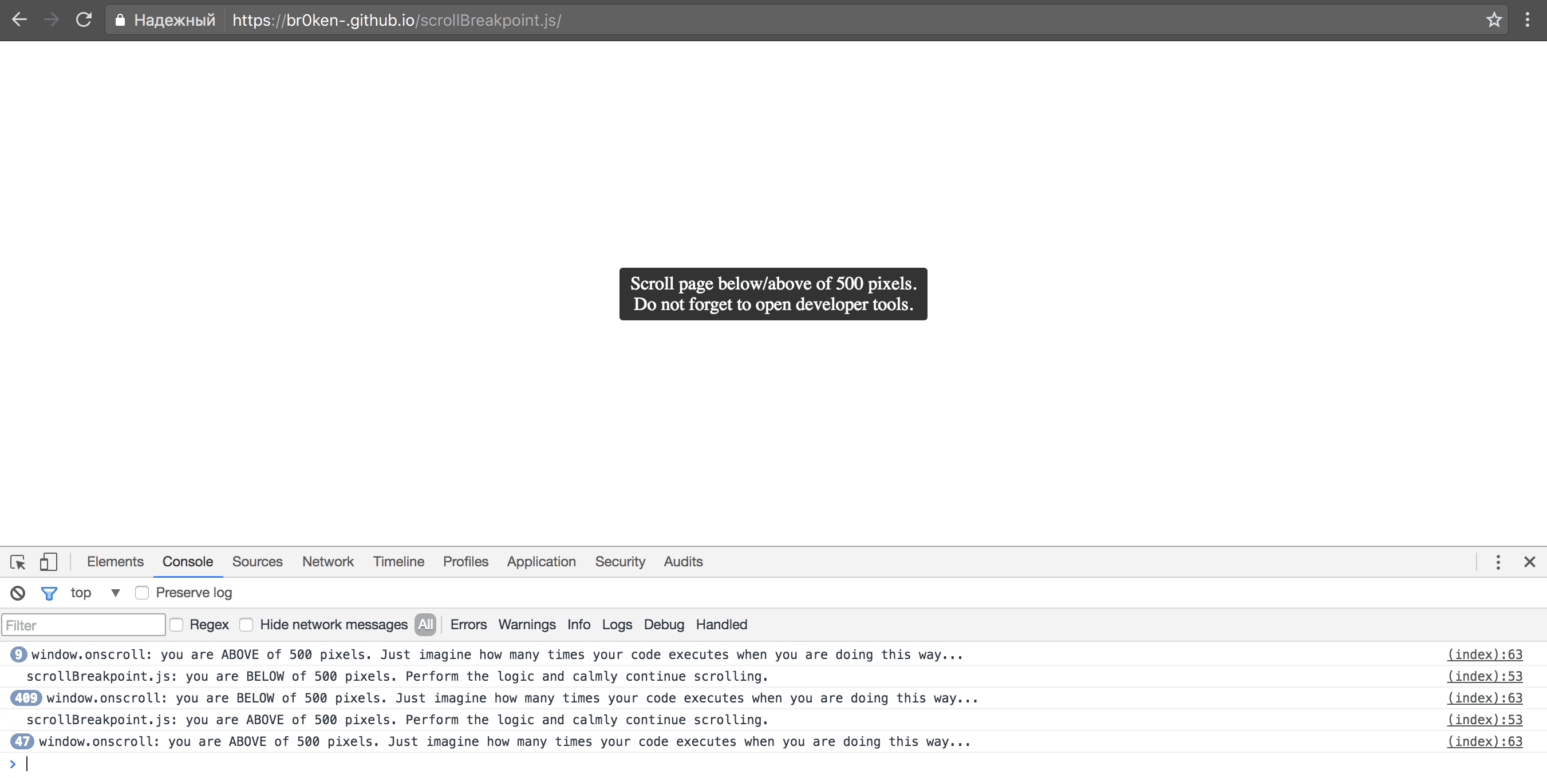Click the inspect element icon
The width and height of the screenshot is (1547, 778).
click(18, 561)
